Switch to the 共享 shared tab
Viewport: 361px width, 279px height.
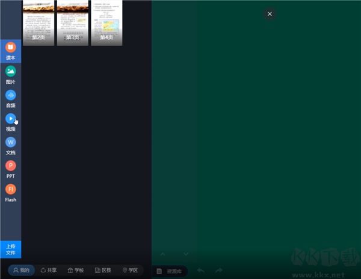click(49, 270)
